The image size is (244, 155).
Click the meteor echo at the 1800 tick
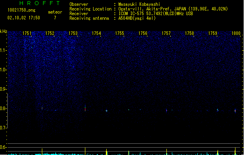235,111
